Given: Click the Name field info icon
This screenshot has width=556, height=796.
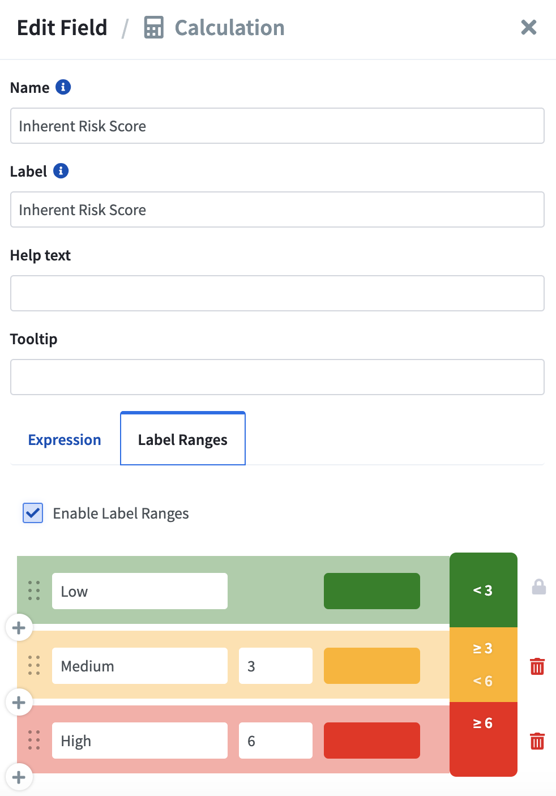Looking at the screenshot, I should click(63, 87).
